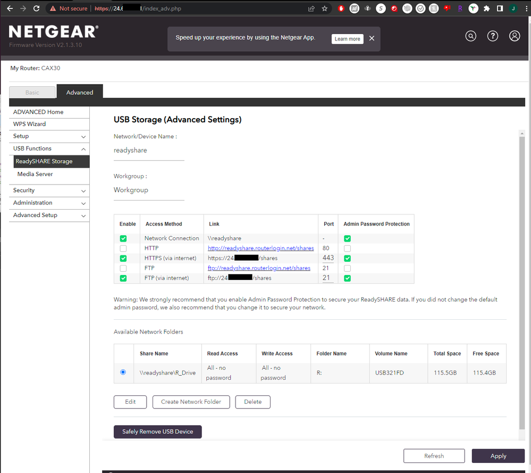Click Learn more in the banner
Screen dimensions: 531x473
(348, 39)
